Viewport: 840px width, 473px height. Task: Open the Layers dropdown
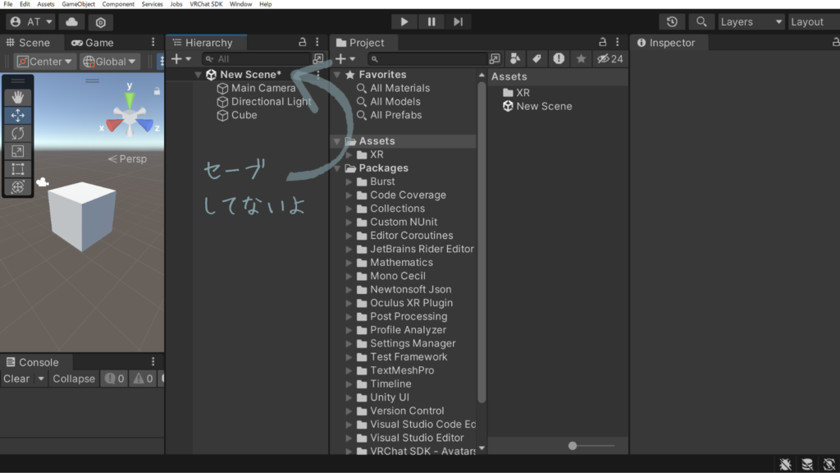(x=751, y=22)
